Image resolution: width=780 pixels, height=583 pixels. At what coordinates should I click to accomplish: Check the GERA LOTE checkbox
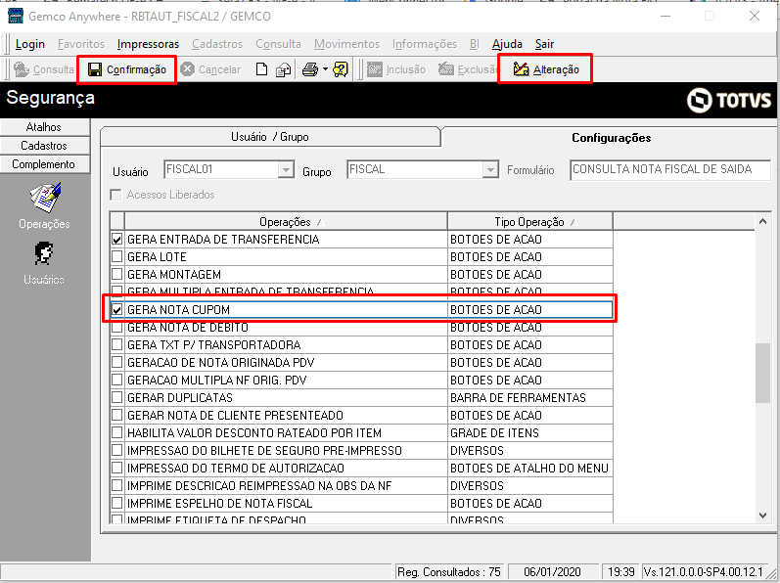(116, 257)
